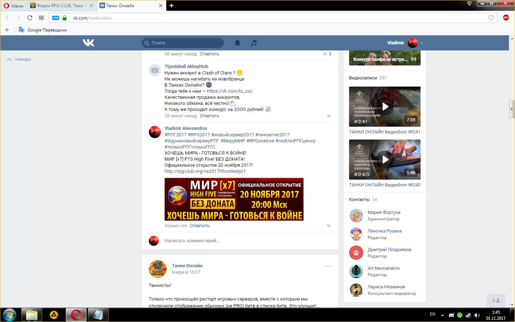Image resolution: width=515 pixels, height=322 pixels.
Task: Open Танки Онлайн community avatar
Action: [x=158, y=269]
